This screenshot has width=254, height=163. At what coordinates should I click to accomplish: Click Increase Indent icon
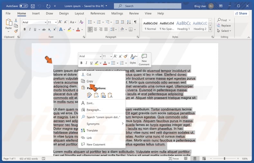(x=122, y=22)
